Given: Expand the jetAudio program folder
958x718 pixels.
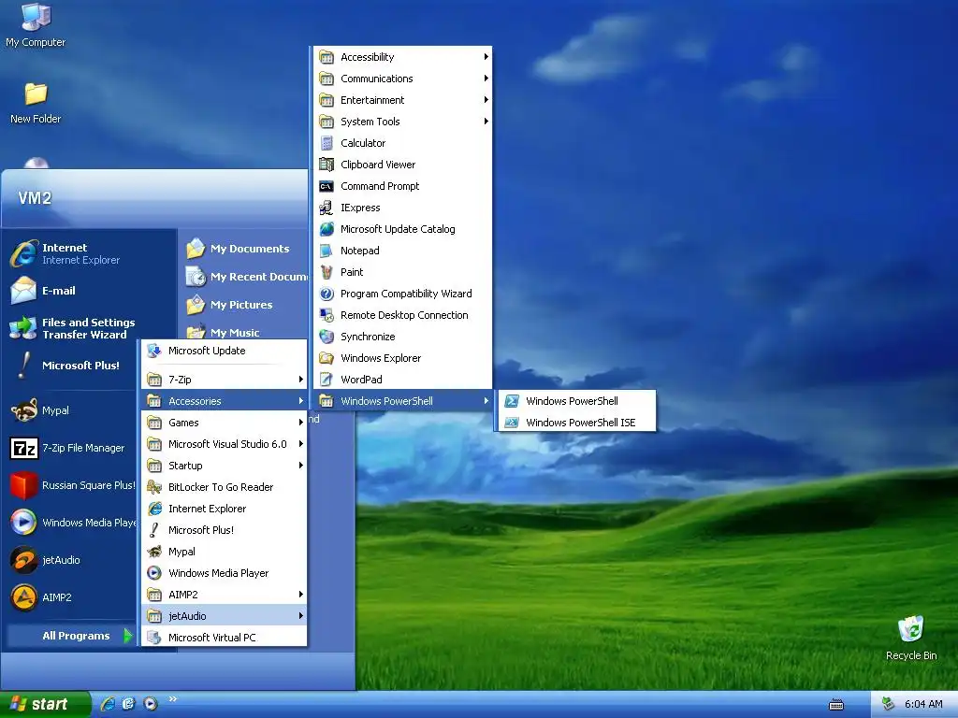Looking at the screenshot, I should pyautogui.click(x=225, y=615).
